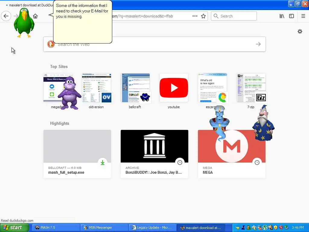Image resolution: width=309 pixels, height=232 pixels.
Task: Open the Firefox hamburger menu
Action: pos(303,16)
